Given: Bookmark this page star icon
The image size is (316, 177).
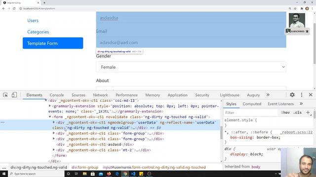Looking at the screenshot, I should click(295, 8).
